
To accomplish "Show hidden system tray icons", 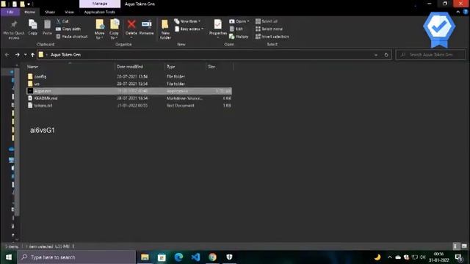I will coord(389,257).
